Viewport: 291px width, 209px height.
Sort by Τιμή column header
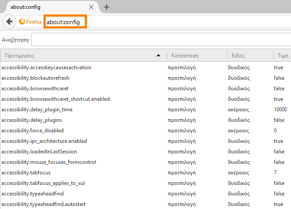coord(282,56)
